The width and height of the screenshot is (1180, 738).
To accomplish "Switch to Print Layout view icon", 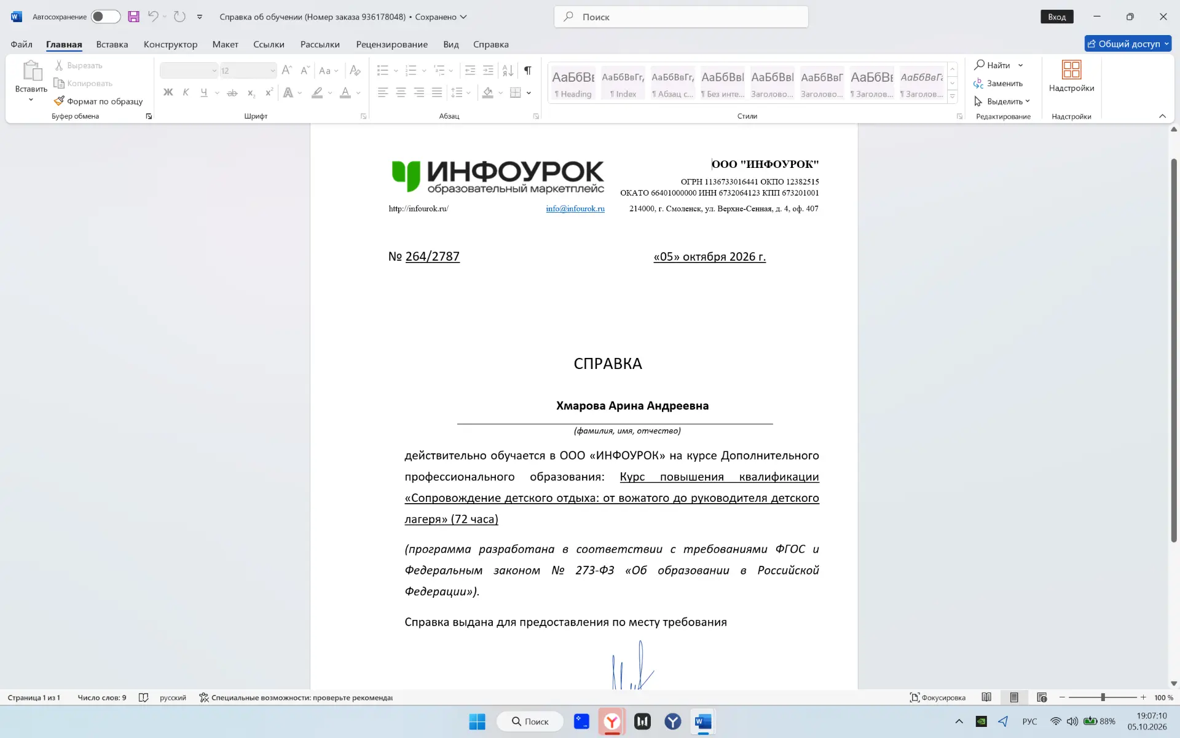I will coord(1014,697).
